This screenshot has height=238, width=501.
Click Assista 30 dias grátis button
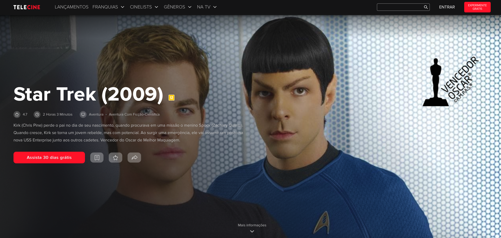(x=49, y=158)
